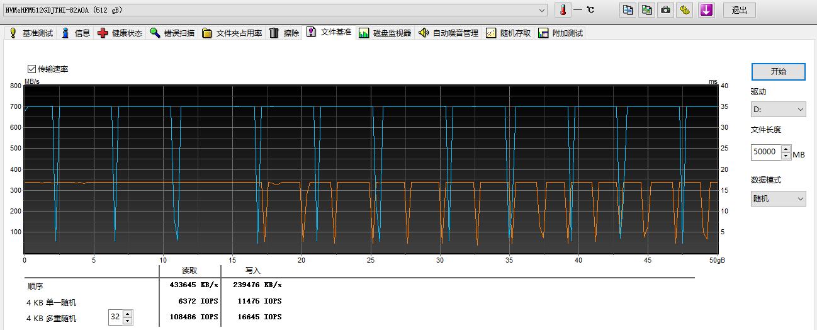Switch to the 附加测试 tab

click(x=561, y=33)
